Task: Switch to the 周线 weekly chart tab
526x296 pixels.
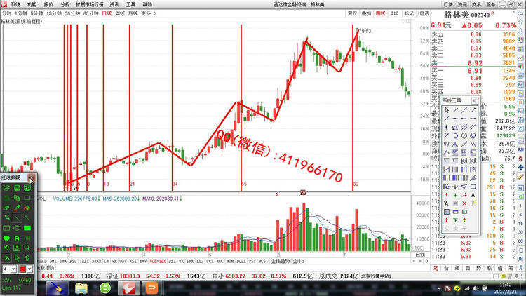Action: [x=119, y=13]
